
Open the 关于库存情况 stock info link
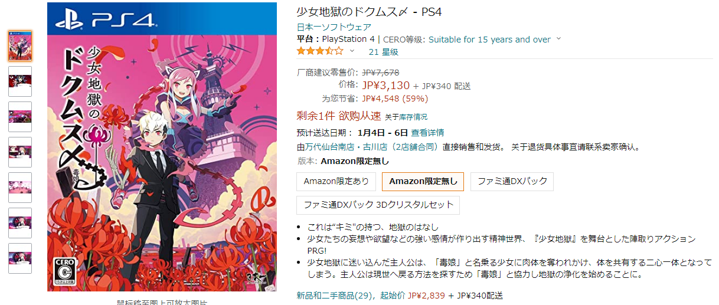406,117
